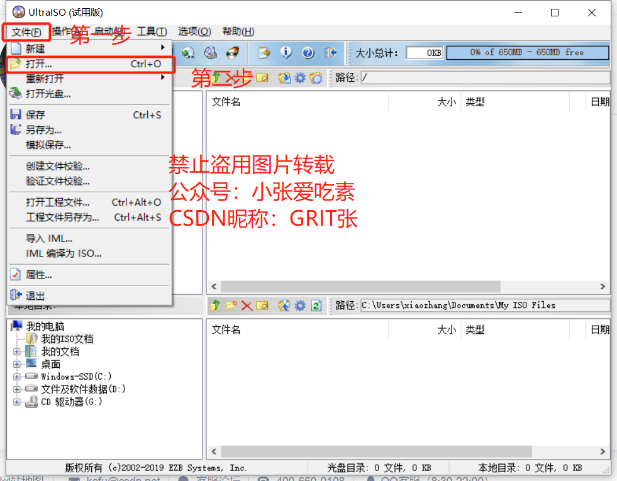Select 工程文件另存为... menu entry
617x481 pixels.
89,217
